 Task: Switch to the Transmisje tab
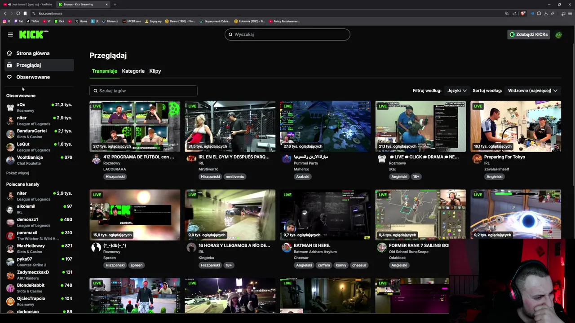104,71
